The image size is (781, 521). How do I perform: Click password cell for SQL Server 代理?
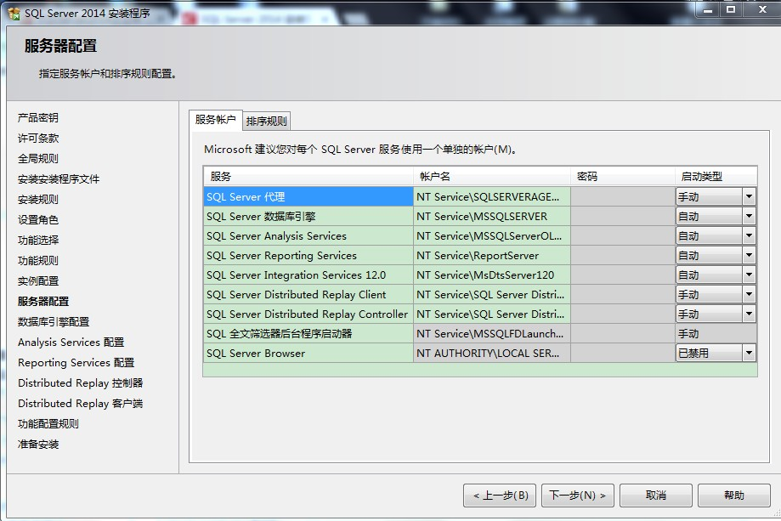click(623, 196)
